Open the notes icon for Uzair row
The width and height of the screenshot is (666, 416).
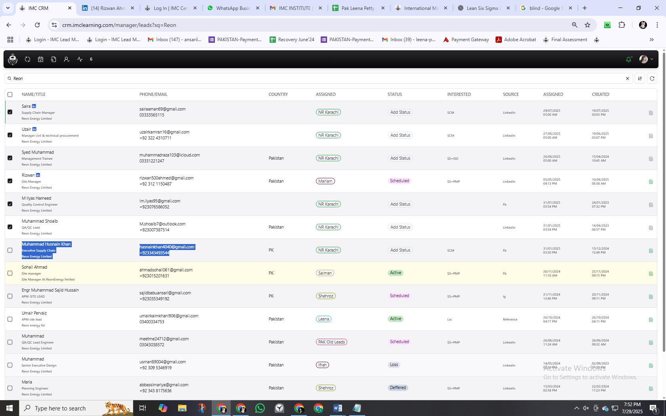(651, 136)
